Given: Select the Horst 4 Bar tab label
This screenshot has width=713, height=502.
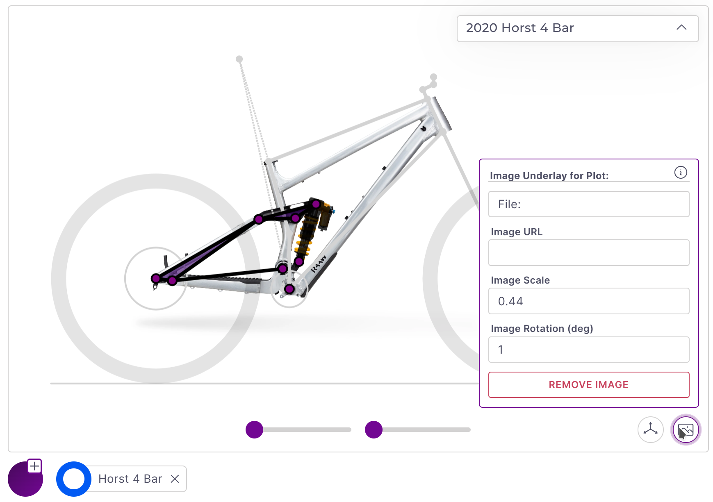Looking at the screenshot, I should click(130, 479).
